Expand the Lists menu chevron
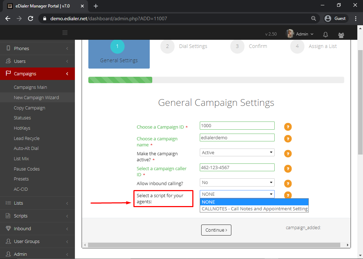The width and height of the screenshot is (363, 259). (x=67, y=203)
